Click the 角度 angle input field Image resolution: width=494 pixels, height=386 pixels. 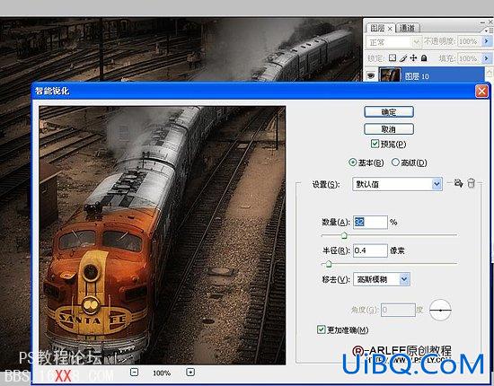pyautogui.click(x=398, y=310)
